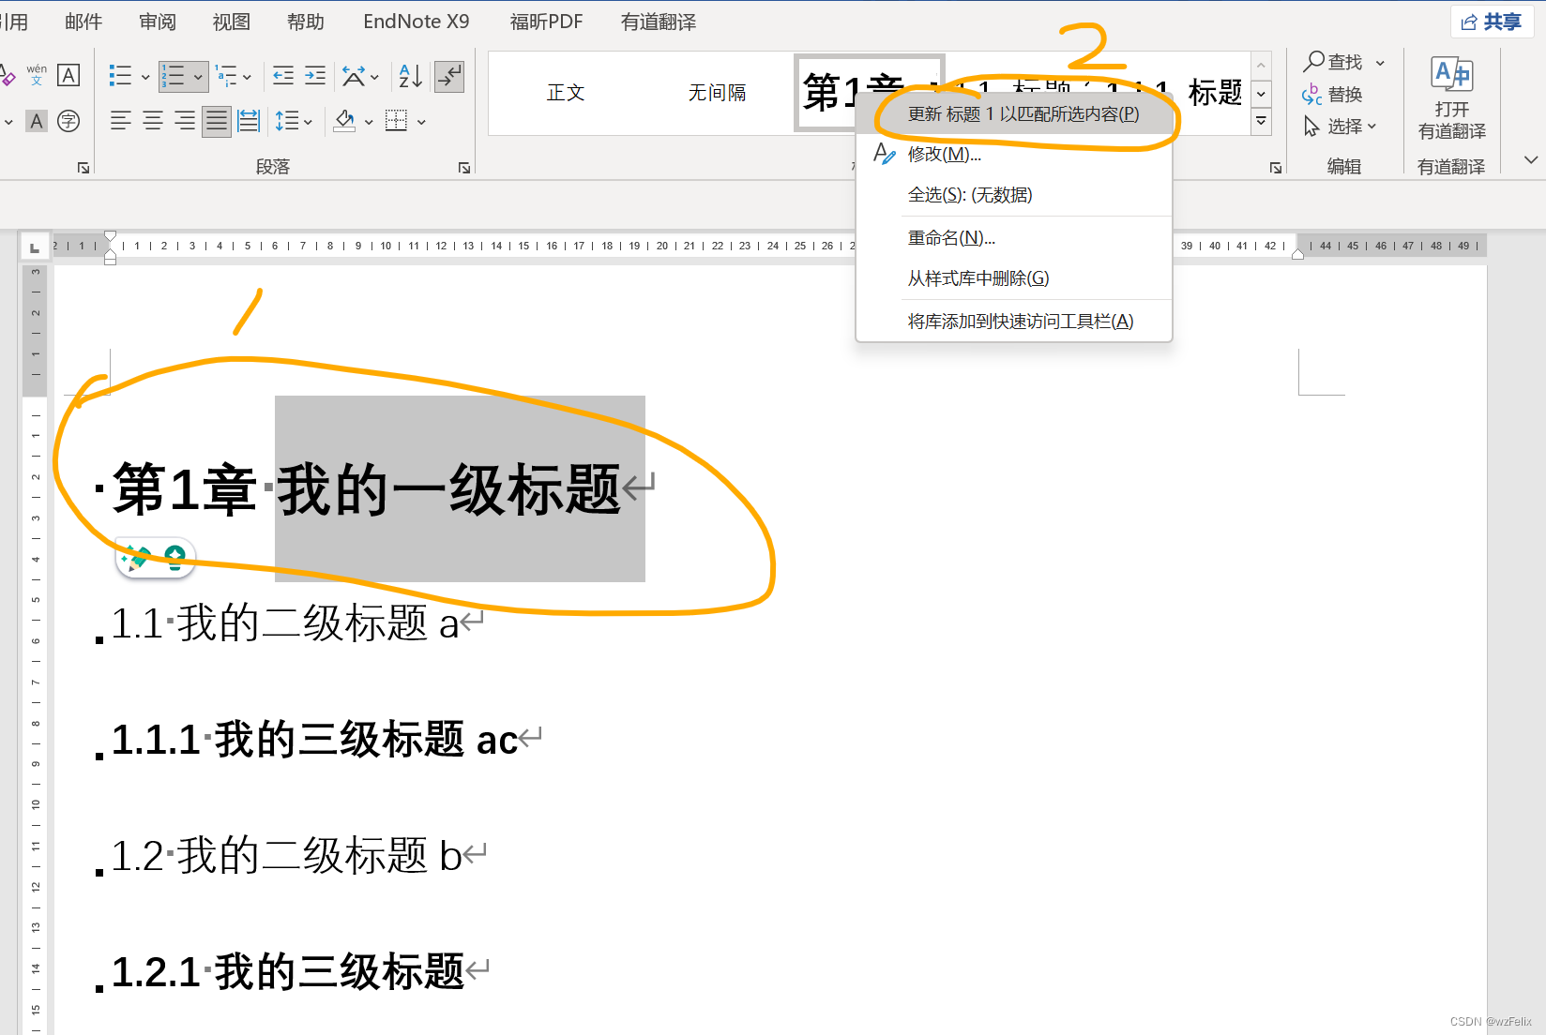The height and width of the screenshot is (1035, 1546).
Task: Click the green lightbulb floating icon
Action: 174,558
